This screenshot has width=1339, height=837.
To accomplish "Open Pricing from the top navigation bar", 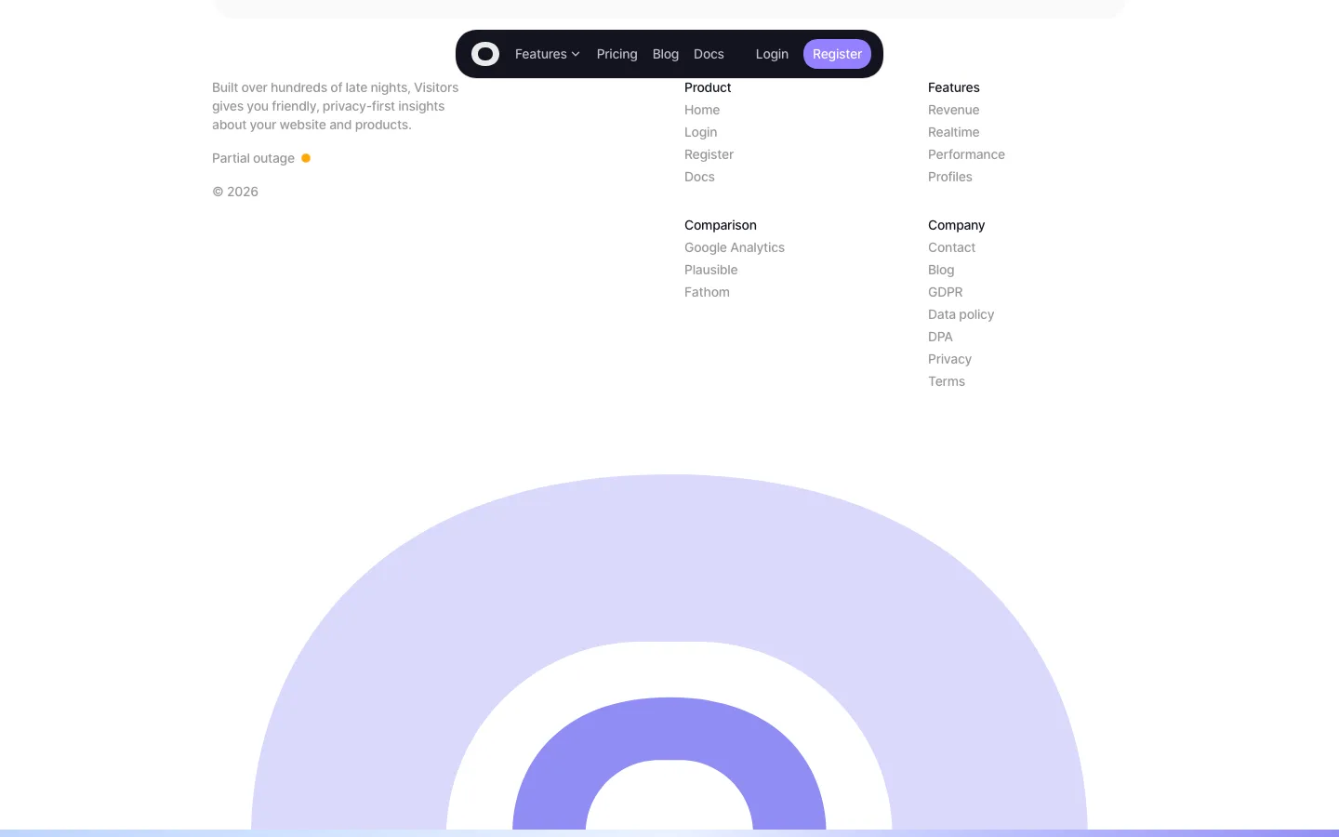I will point(617,54).
